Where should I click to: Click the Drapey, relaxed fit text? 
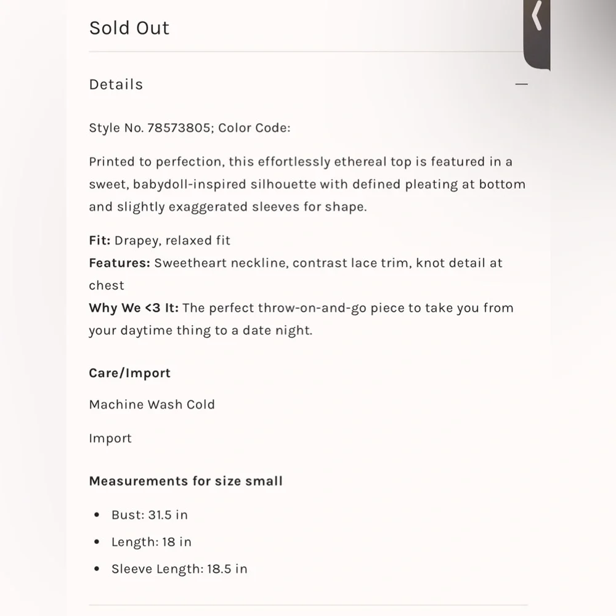tap(172, 240)
